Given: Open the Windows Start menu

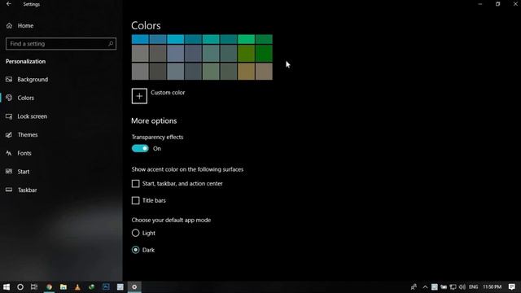Looking at the screenshot, I should click(7, 287).
